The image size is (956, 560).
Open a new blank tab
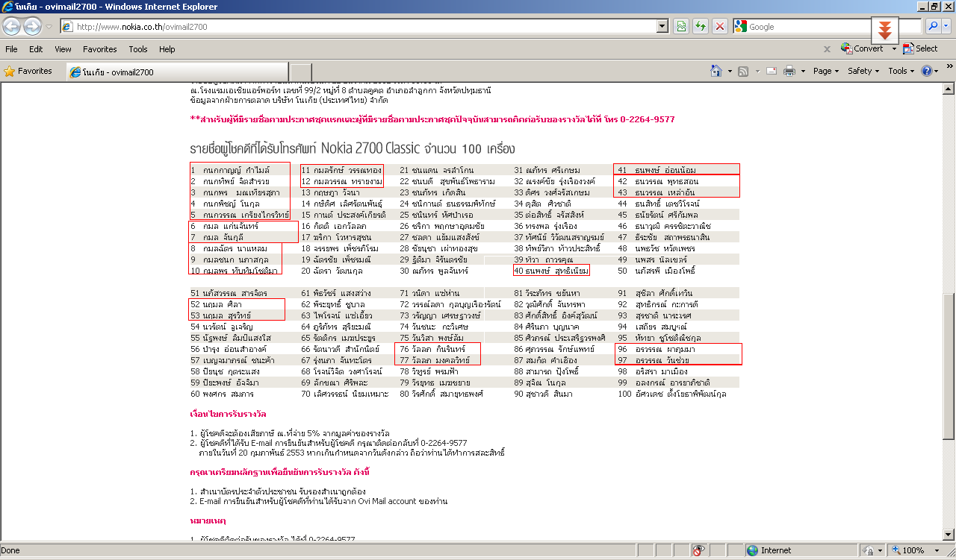[300, 72]
